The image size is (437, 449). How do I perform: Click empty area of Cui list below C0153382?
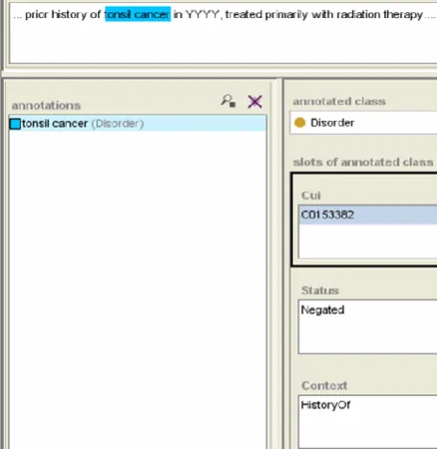[x=368, y=241]
